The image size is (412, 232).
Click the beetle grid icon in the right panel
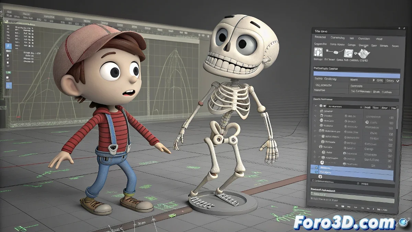click(x=318, y=52)
